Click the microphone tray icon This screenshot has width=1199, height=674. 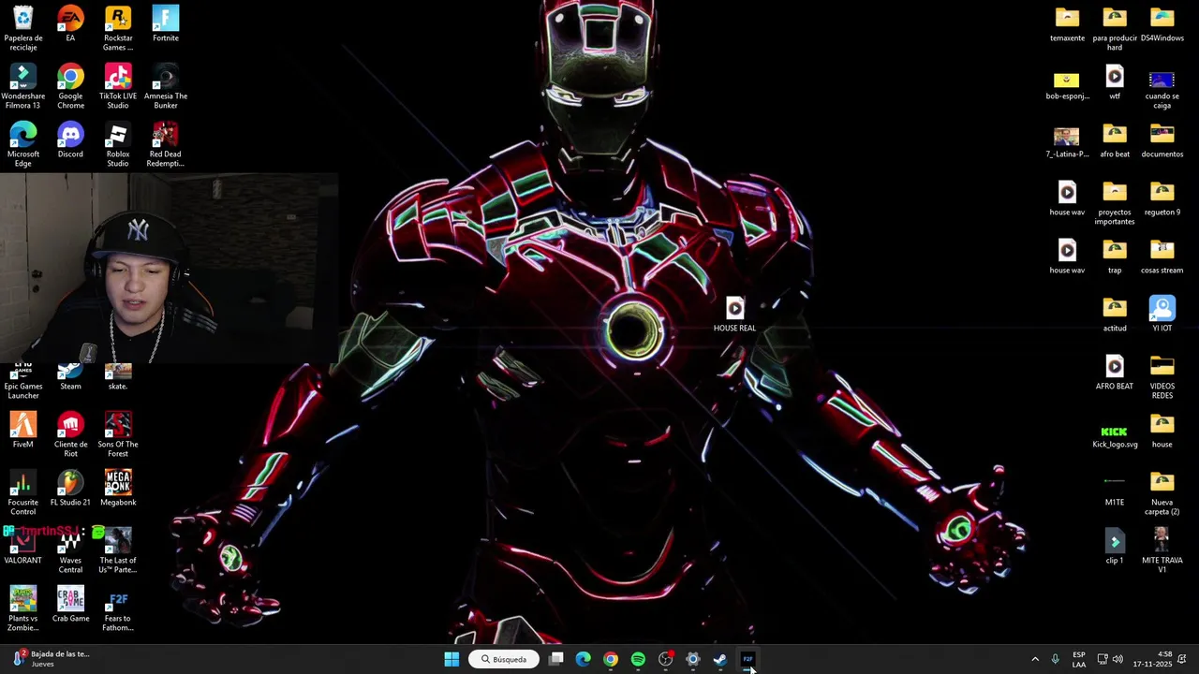pyautogui.click(x=1055, y=659)
